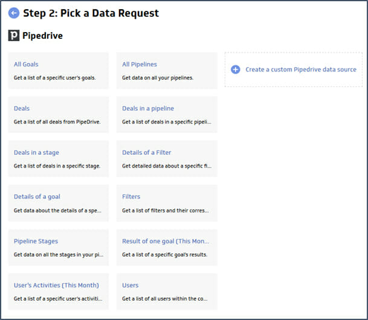Click the 'Get a list of a specific goal's results' text
Screen dimensions: 368x320
pos(164,255)
